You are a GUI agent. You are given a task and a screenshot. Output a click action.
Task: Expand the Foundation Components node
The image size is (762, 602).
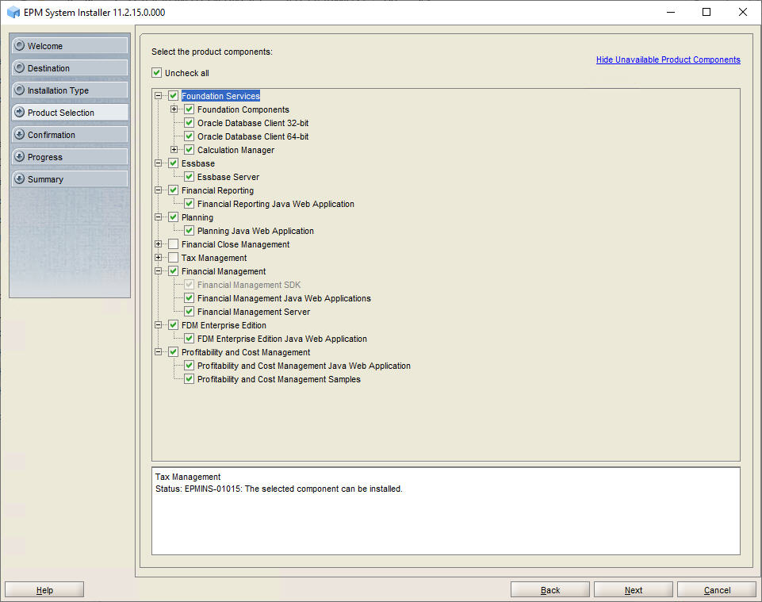(174, 109)
